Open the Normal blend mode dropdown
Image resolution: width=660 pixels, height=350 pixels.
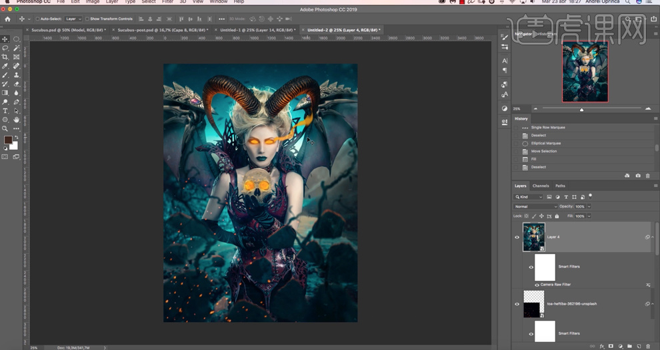[x=535, y=206]
